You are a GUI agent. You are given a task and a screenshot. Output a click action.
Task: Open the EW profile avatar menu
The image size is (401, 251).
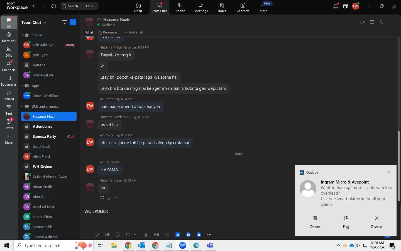click(x=356, y=6)
